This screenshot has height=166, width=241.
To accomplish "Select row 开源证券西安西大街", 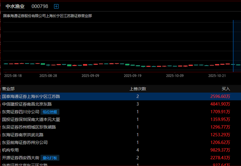I will [x=121, y=158].
